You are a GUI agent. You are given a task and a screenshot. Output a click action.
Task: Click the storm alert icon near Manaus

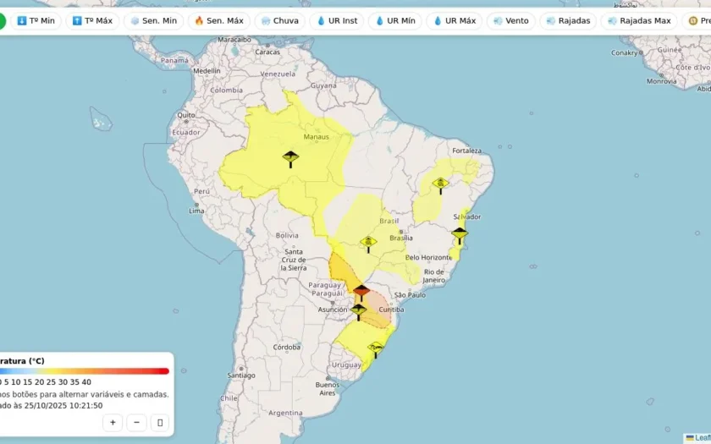tap(290, 160)
